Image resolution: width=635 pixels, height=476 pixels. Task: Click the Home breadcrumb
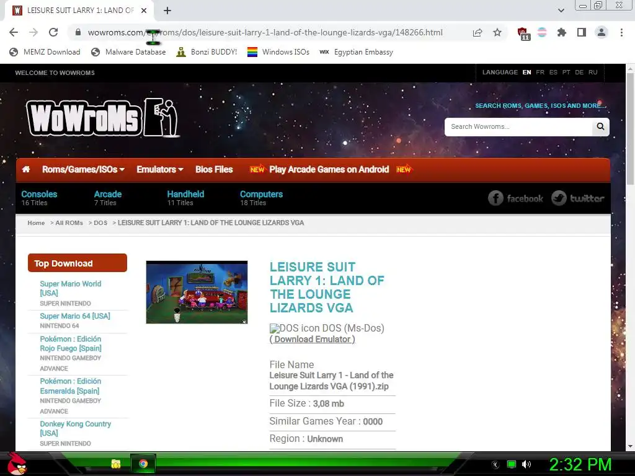(36, 223)
